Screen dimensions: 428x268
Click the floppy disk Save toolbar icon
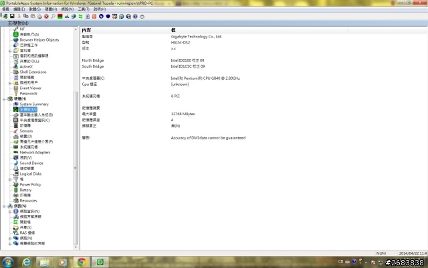(x=12, y=16)
